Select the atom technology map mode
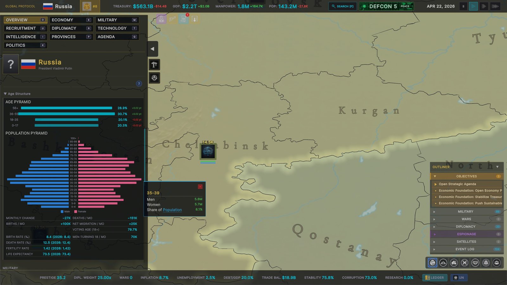Image resolution: width=507 pixels, height=285 pixels. (x=486, y=263)
